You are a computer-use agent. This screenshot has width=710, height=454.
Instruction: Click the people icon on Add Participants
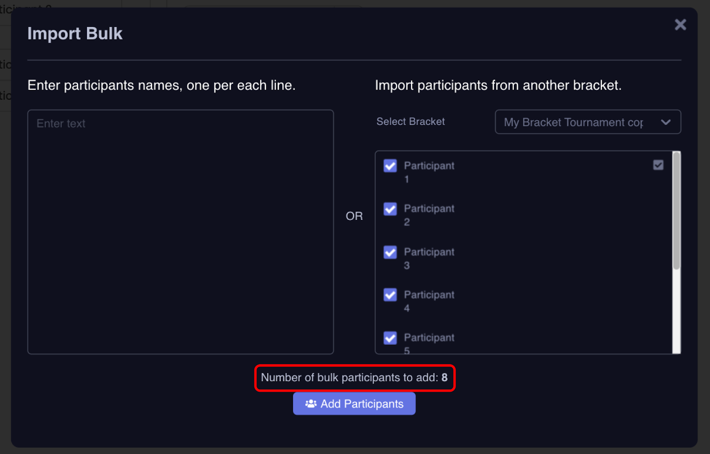point(311,404)
